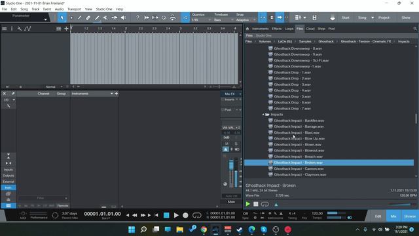Click the browser home icon
Viewport: 419px width, 236px height.
(247, 29)
